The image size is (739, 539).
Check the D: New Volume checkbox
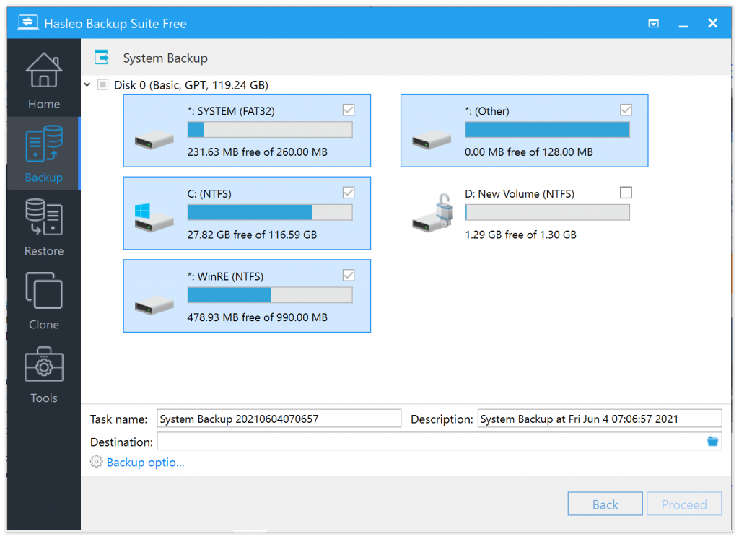tap(626, 192)
